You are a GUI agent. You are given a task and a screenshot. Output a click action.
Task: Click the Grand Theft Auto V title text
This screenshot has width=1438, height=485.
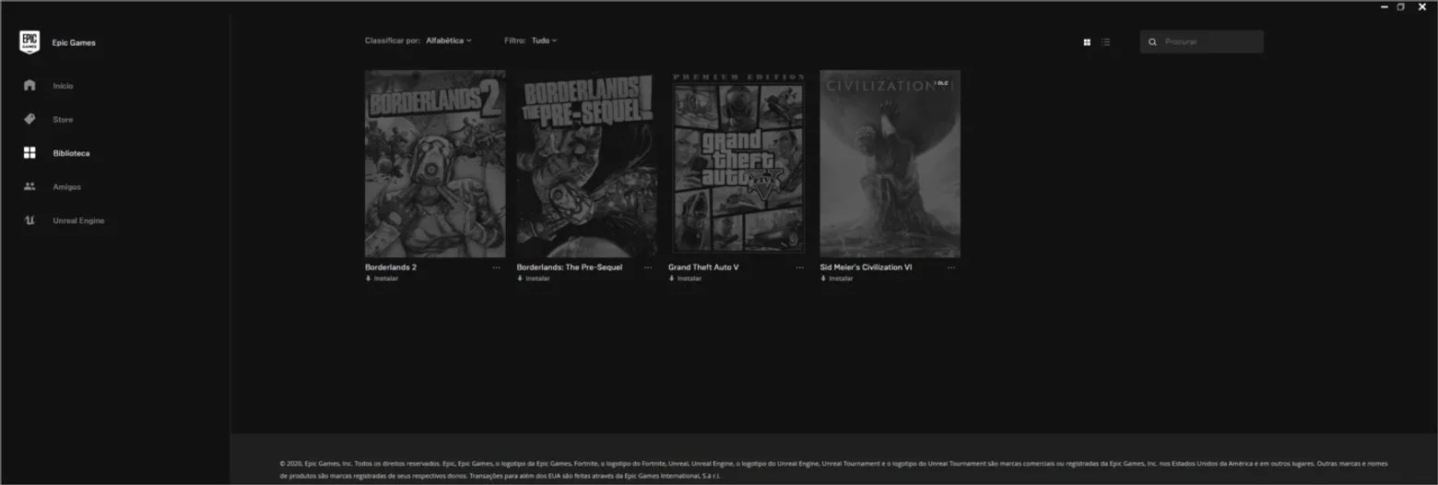(x=703, y=267)
